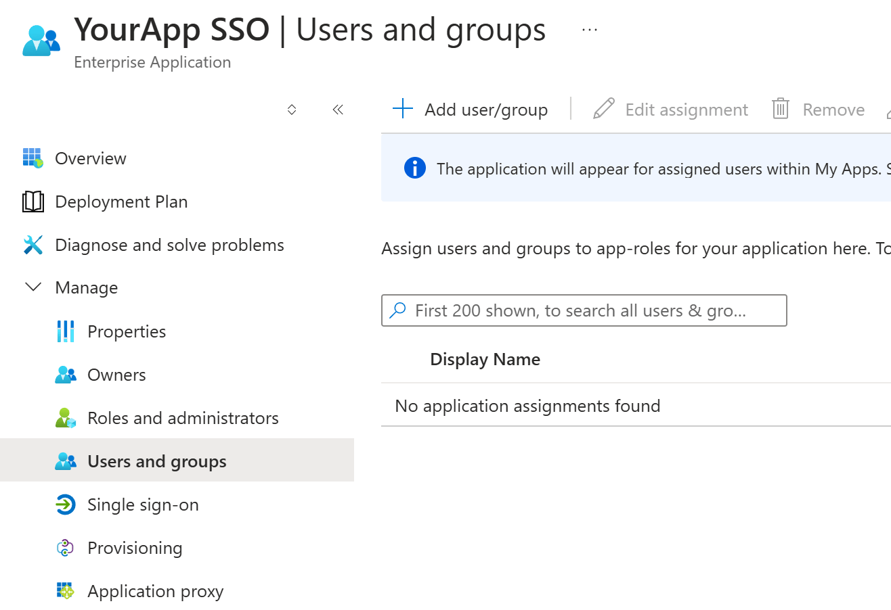Click the Overview grid icon
Screen dimensions: 891x610
point(32,158)
